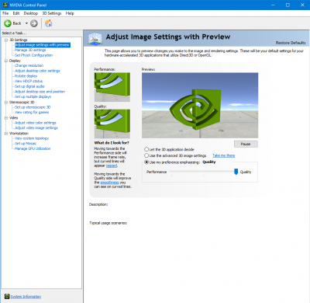The width and height of the screenshot is (310, 303).
Task: Collapse the Video tree node
Action: [x=6, y=118]
